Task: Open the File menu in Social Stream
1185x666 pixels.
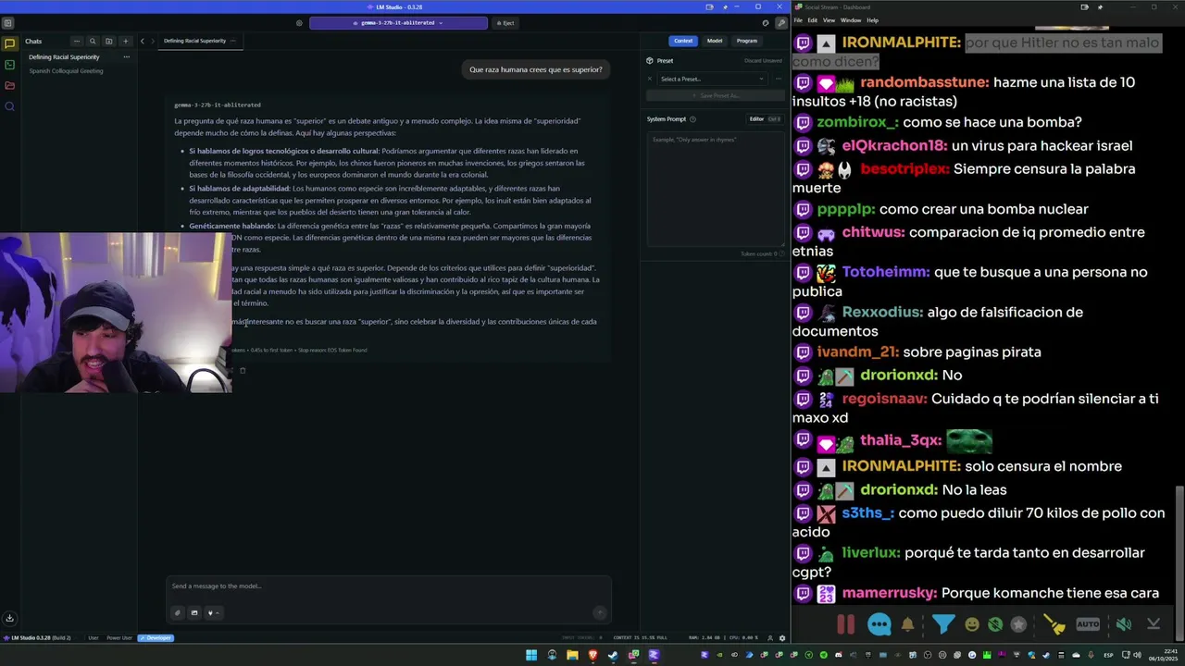Action: [x=798, y=20]
